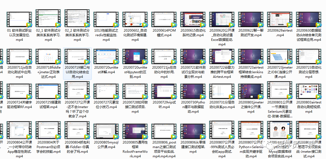This screenshot has width=326, height=159.
Task: Click the 20200630数据驱动ddt结合单元测试框架应用.mp4 name
Action: [x=309, y=35]
